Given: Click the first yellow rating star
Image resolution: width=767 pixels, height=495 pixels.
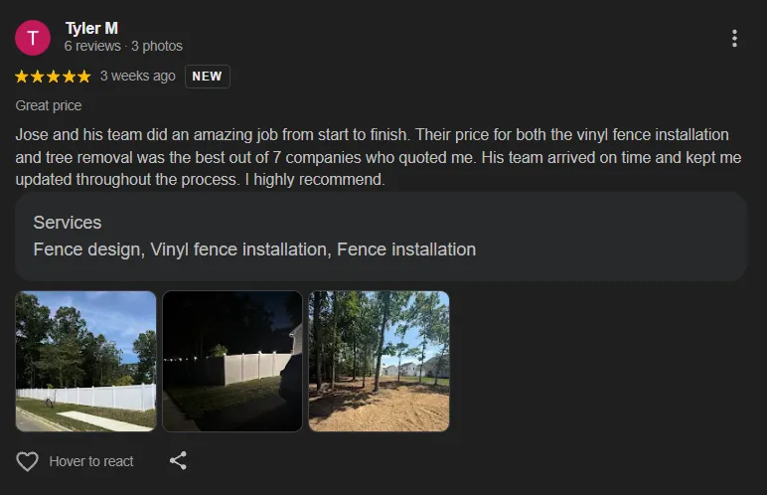Looking at the screenshot, I should click(x=23, y=77).
